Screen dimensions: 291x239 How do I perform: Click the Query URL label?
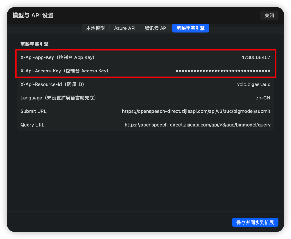click(32, 125)
